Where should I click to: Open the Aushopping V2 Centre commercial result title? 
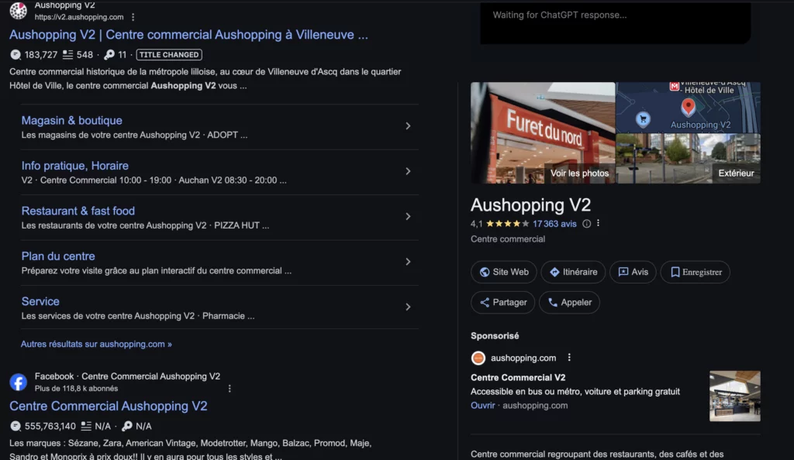coord(188,35)
